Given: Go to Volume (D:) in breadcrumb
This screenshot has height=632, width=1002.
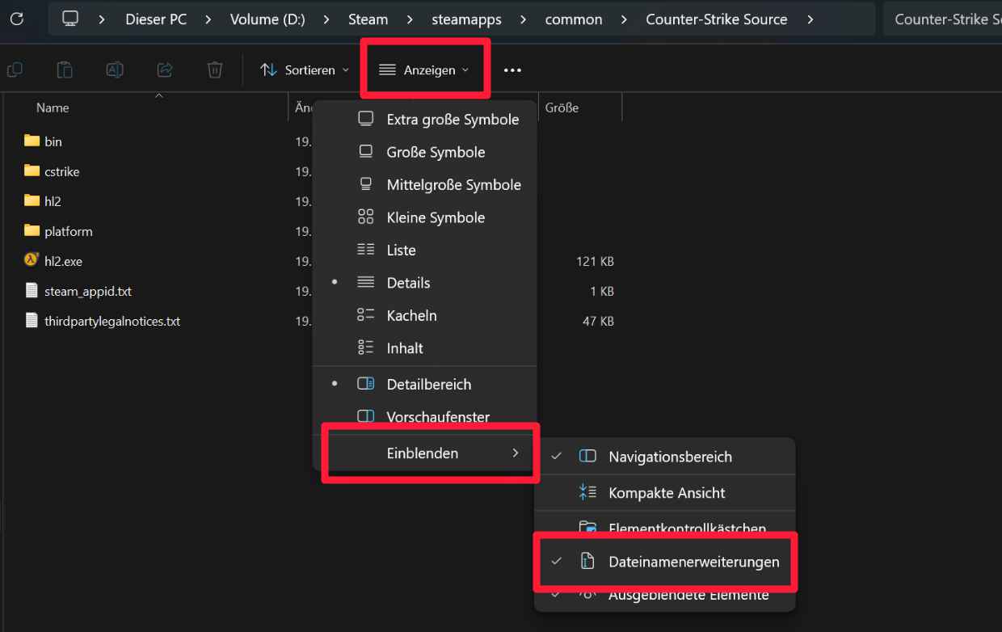Looking at the screenshot, I should click(x=267, y=19).
